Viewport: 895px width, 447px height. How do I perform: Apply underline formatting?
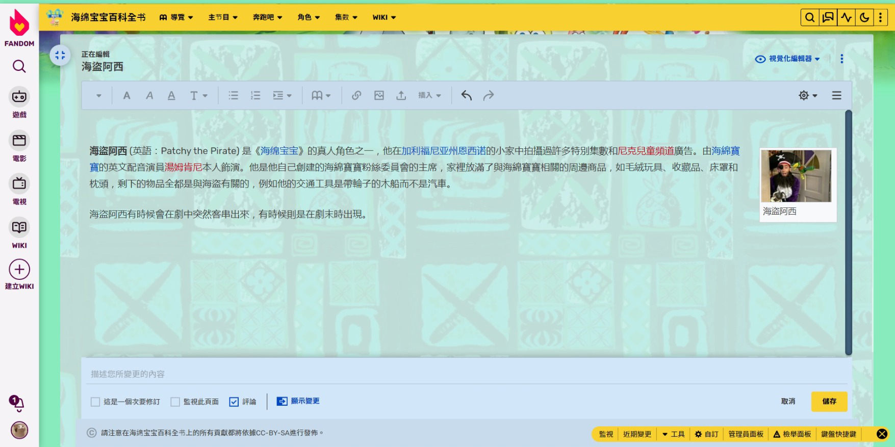171,95
